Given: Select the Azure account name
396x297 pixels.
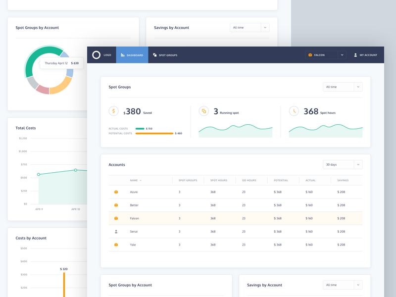Looking at the screenshot, I should (x=134, y=192).
